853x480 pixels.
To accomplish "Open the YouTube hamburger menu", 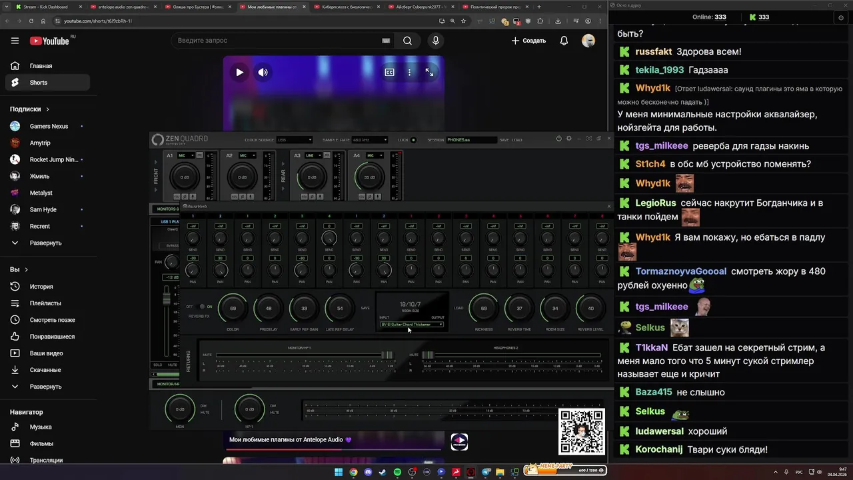I will coord(15,41).
